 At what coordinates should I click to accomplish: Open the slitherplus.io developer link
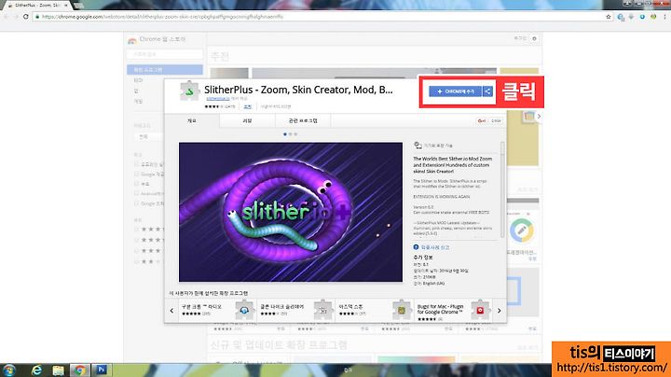(x=218, y=99)
